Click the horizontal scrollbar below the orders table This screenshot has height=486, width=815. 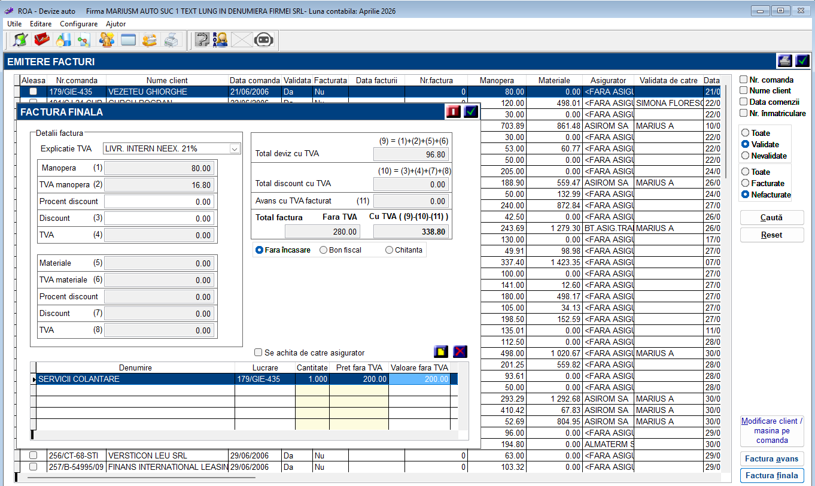tap(142, 478)
